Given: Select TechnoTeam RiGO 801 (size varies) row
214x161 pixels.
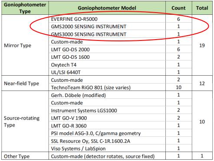Looking at the screenshot, I should pos(107,87).
